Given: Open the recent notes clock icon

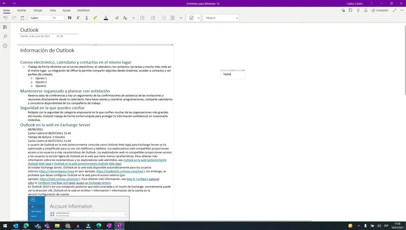Looking at the screenshot, I should click(5, 46).
